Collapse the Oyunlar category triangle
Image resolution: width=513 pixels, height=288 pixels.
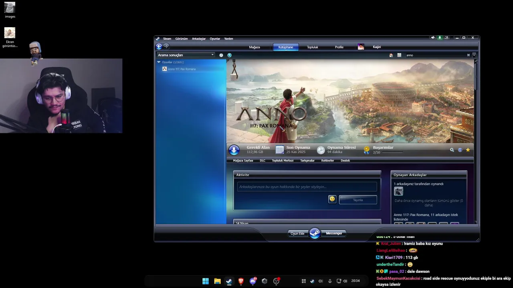click(x=159, y=62)
